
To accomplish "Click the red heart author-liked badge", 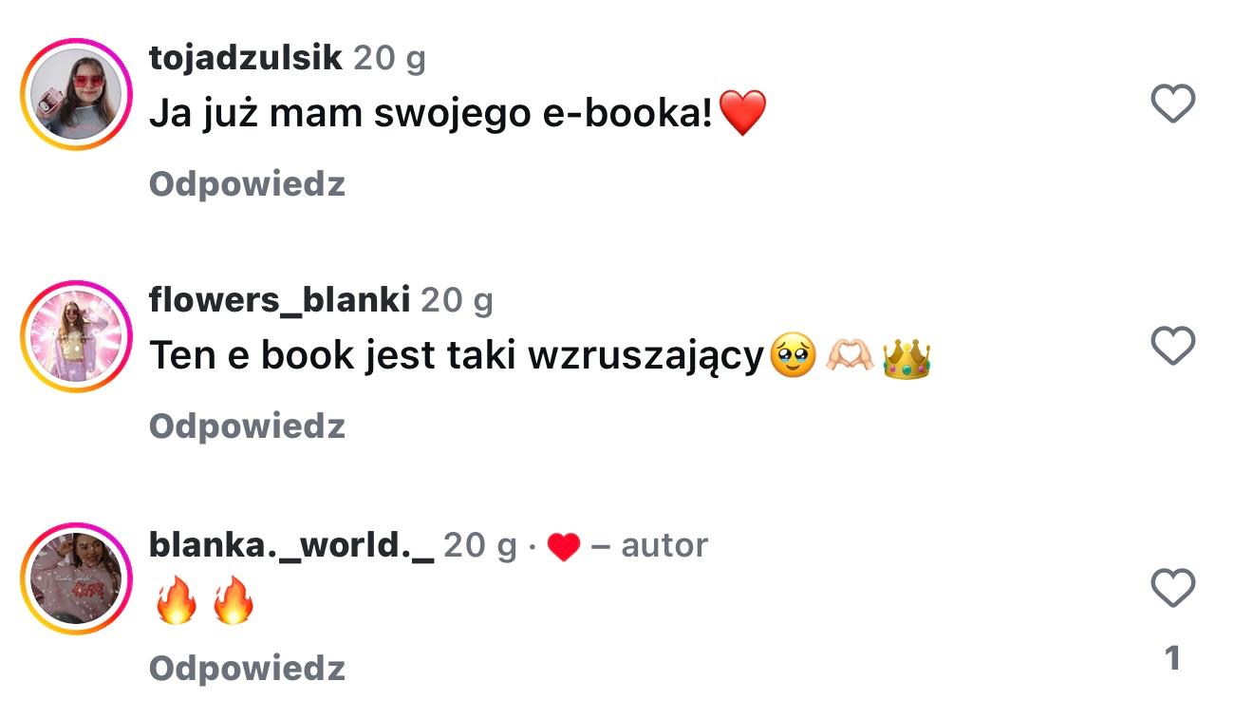I will (563, 547).
